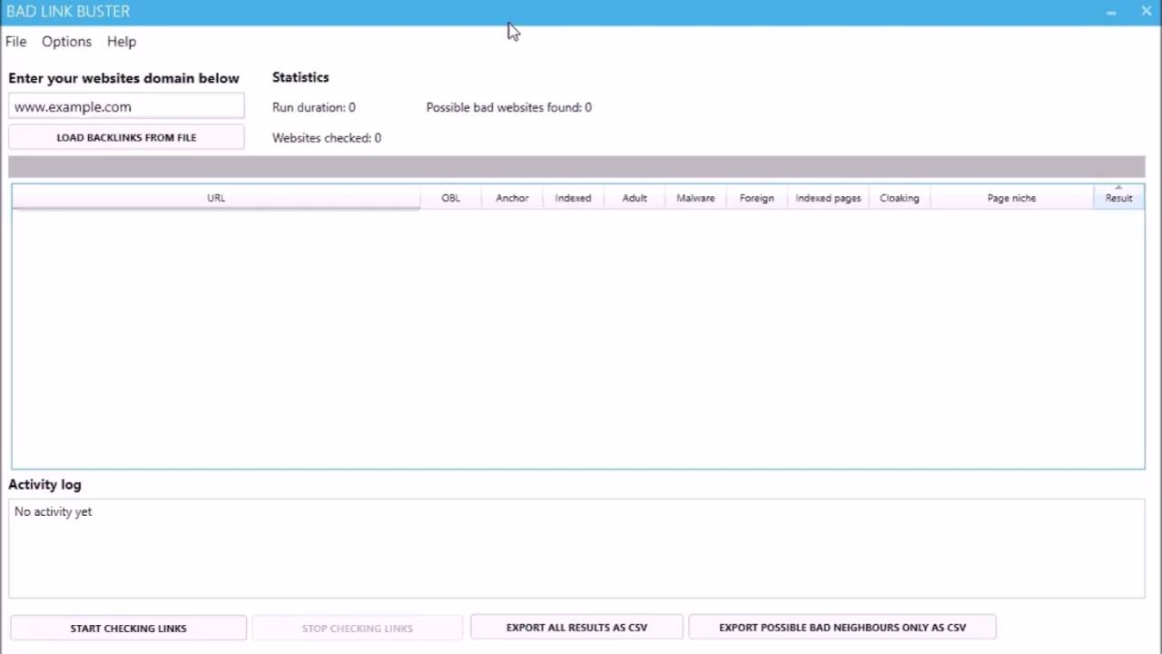Click Start Checking Links button
The height and width of the screenshot is (654, 1162).
click(x=128, y=628)
